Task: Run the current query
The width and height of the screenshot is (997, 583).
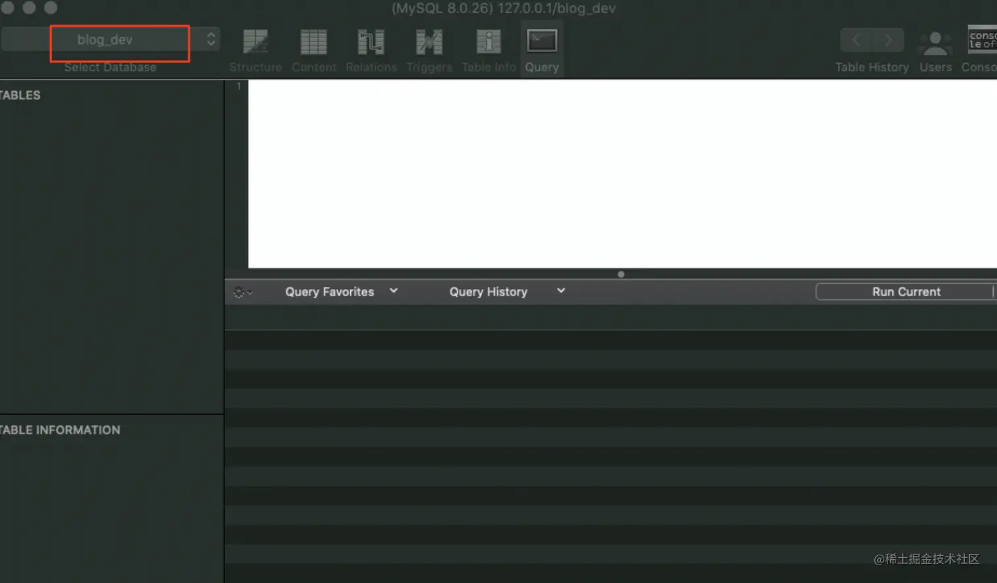Action: click(x=906, y=291)
